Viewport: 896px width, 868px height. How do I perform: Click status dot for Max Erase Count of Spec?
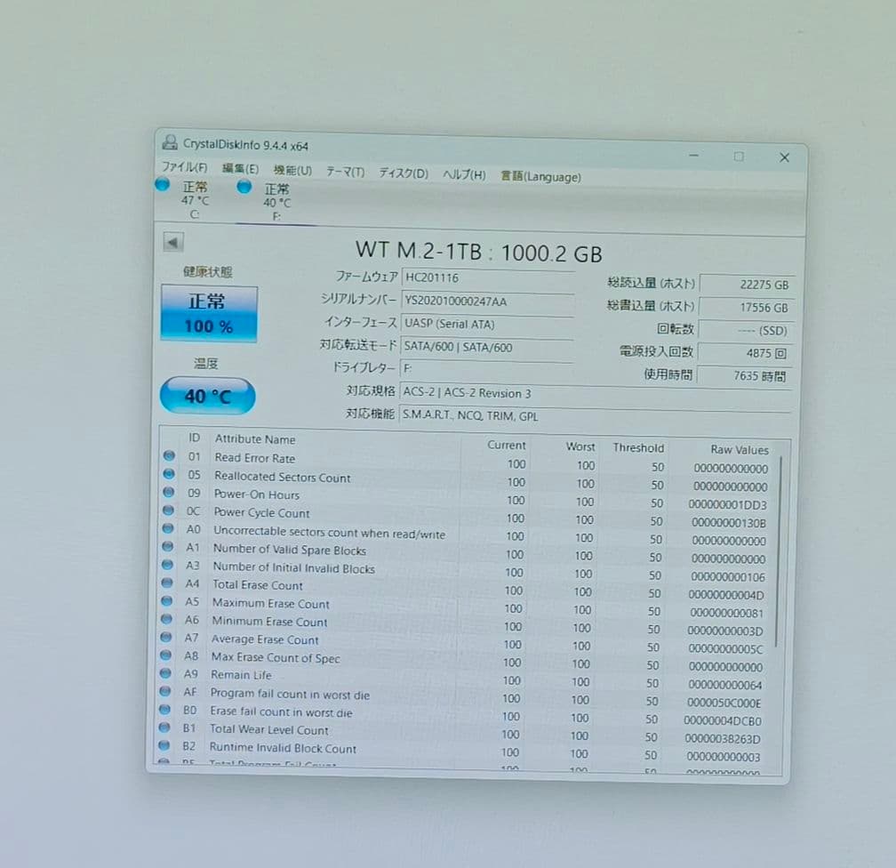[x=165, y=655]
